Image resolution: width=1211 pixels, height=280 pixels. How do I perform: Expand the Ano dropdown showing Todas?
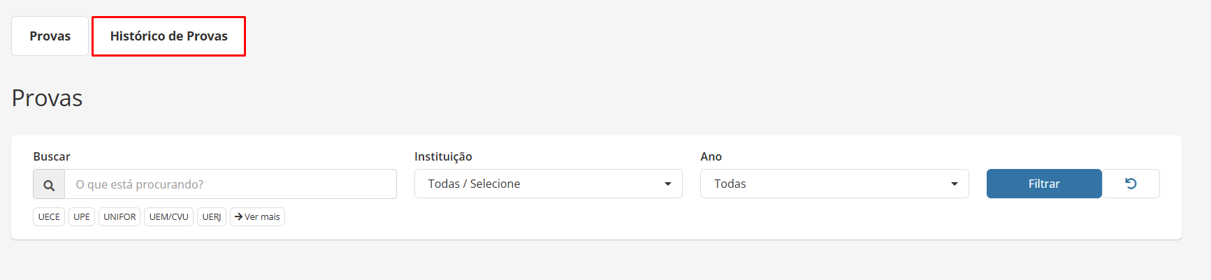(834, 184)
